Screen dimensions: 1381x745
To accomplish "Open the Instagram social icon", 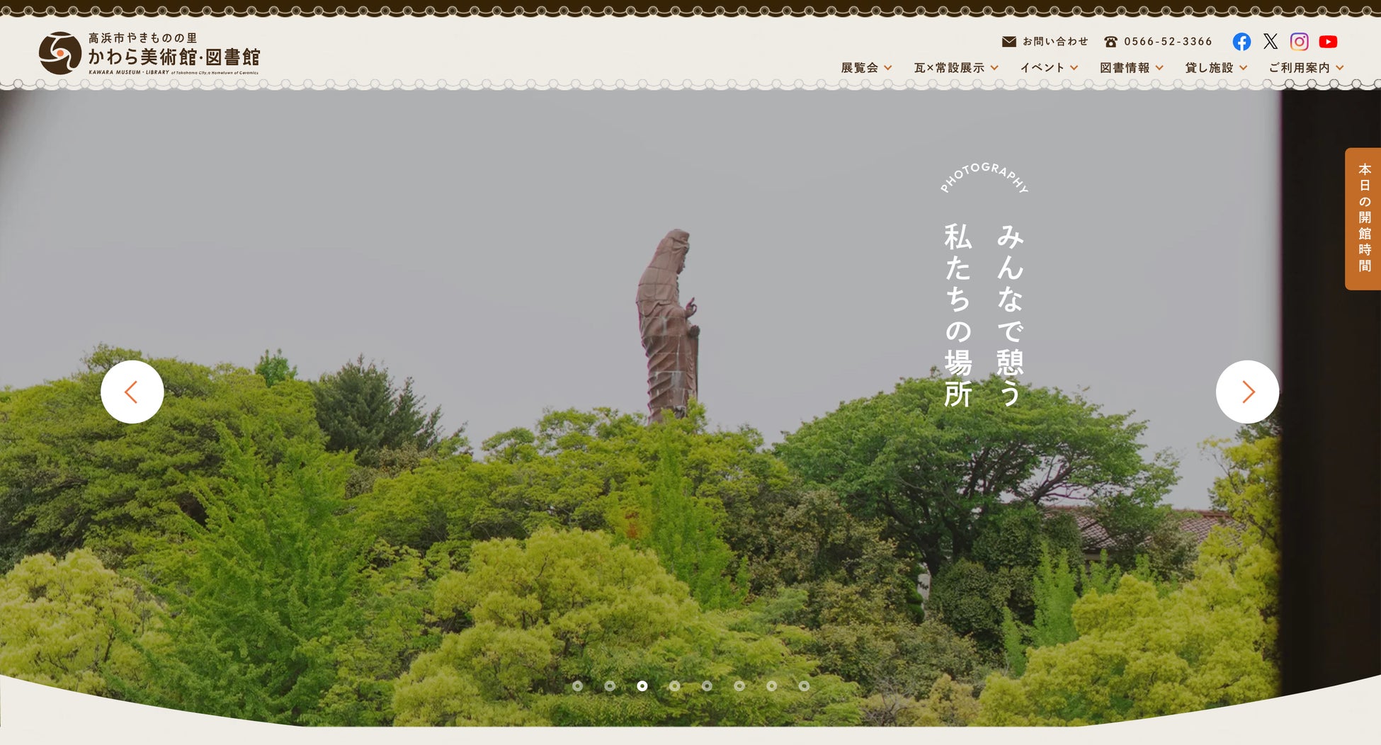I will click(x=1300, y=42).
